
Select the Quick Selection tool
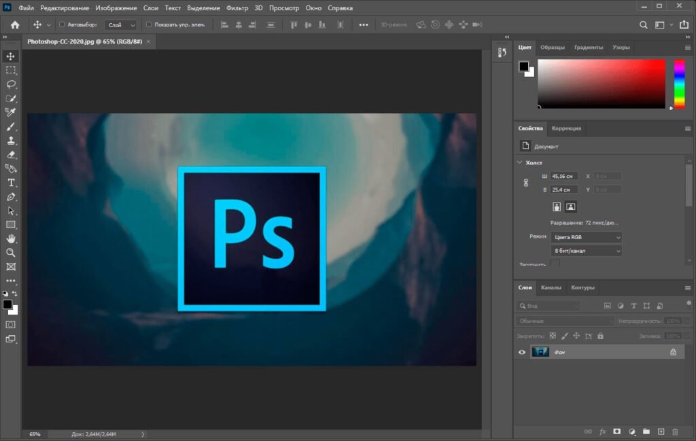coord(11,99)
